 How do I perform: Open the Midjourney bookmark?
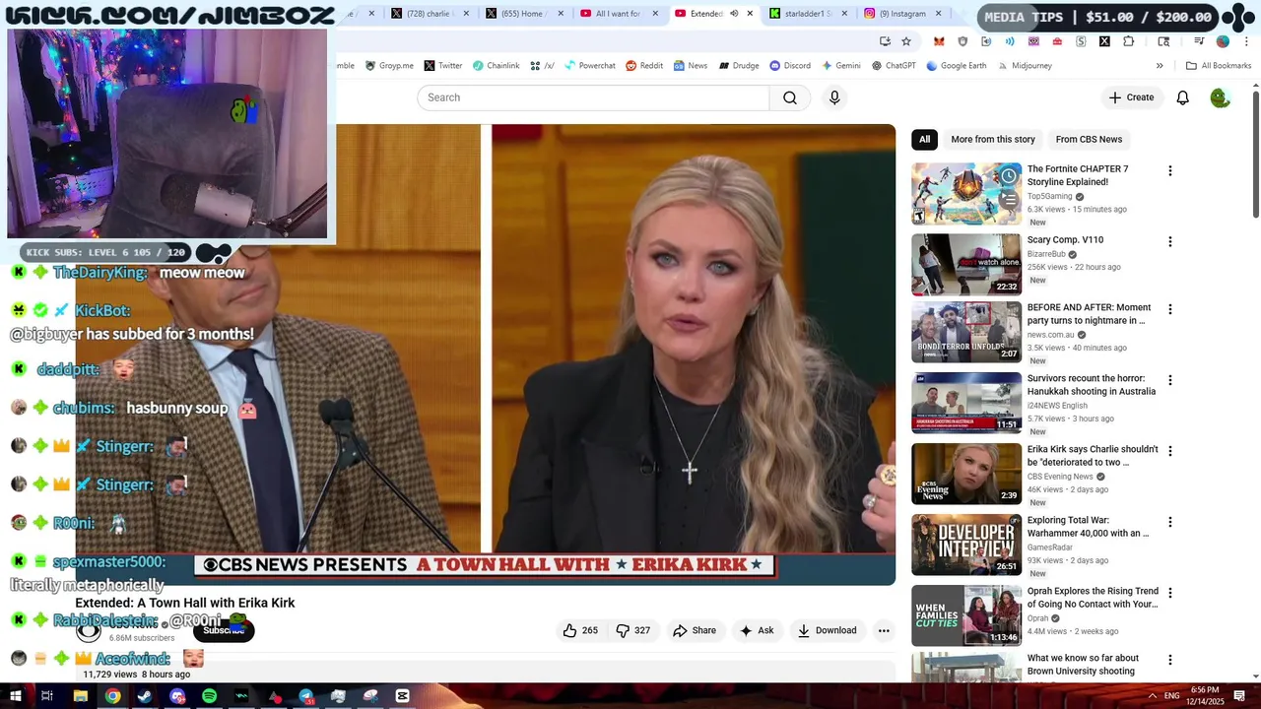[1024, 66]
